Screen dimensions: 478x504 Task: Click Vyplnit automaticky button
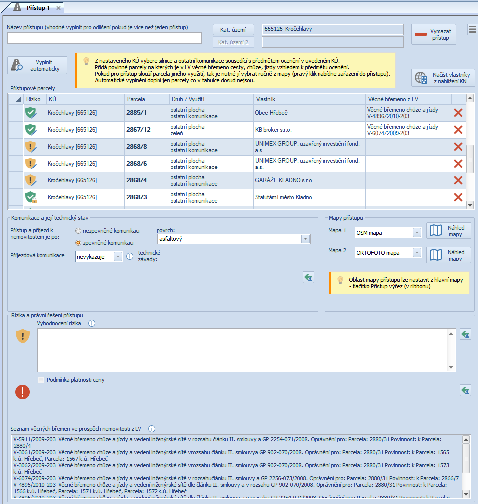(x=37, y=66)
